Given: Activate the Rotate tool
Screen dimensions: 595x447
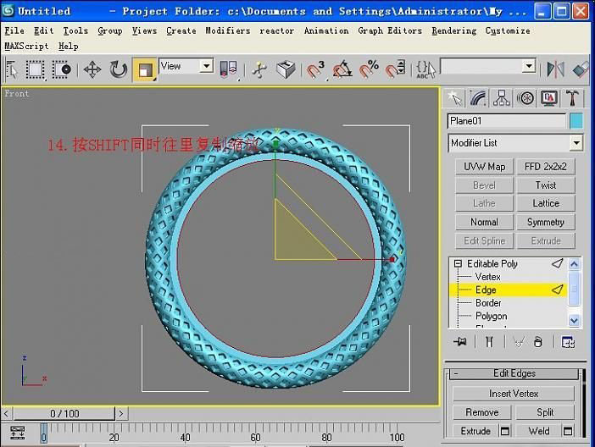Looking at the screenshot, I should tap(119, 69).
